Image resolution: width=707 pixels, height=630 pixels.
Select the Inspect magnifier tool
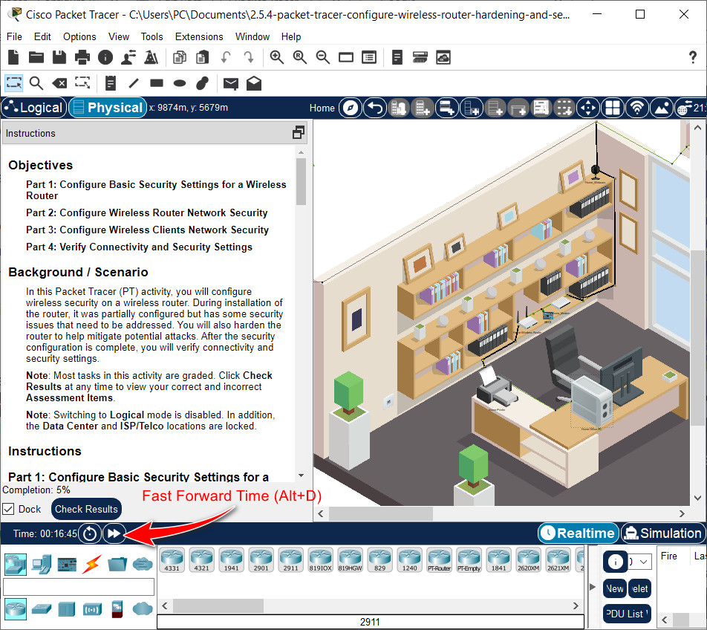(x=36, y=83)
